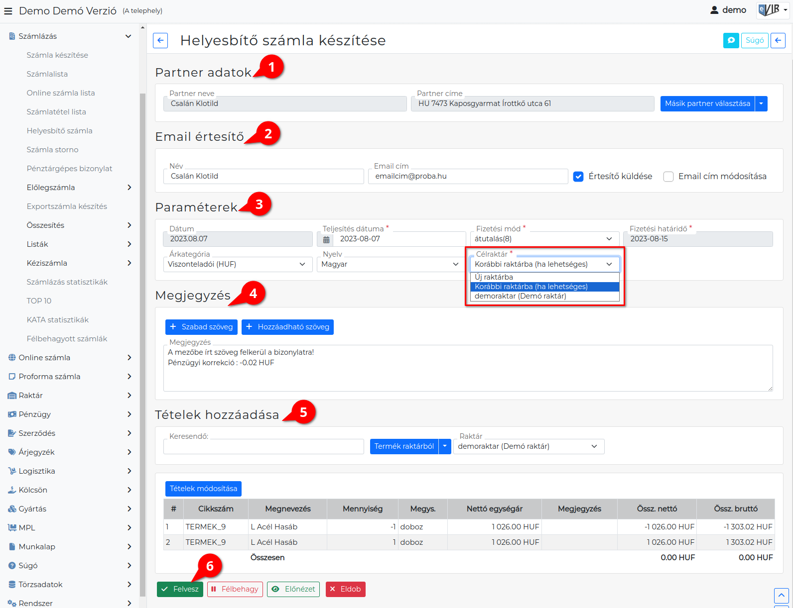This screenshot has width=793, height=608.
Task: Click the Pénzügy money icon
Action: tap(12, 414)
